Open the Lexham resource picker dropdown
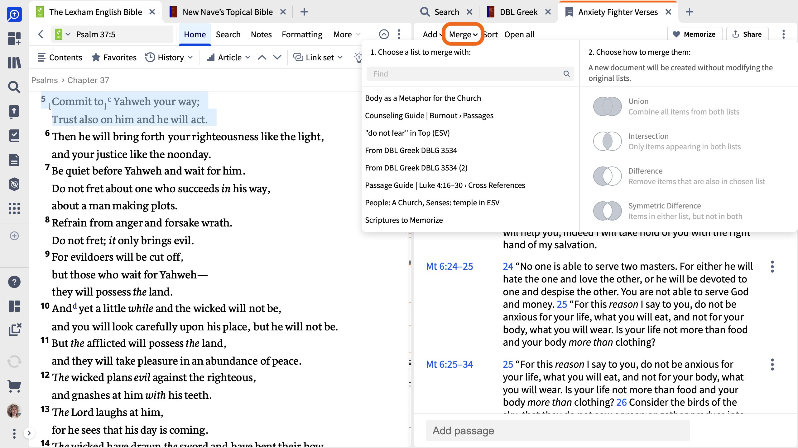Screen dimensions: 798x448 tap(62, 34)
